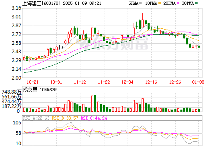Click the 12-04 date label

(x=128, y=82)
